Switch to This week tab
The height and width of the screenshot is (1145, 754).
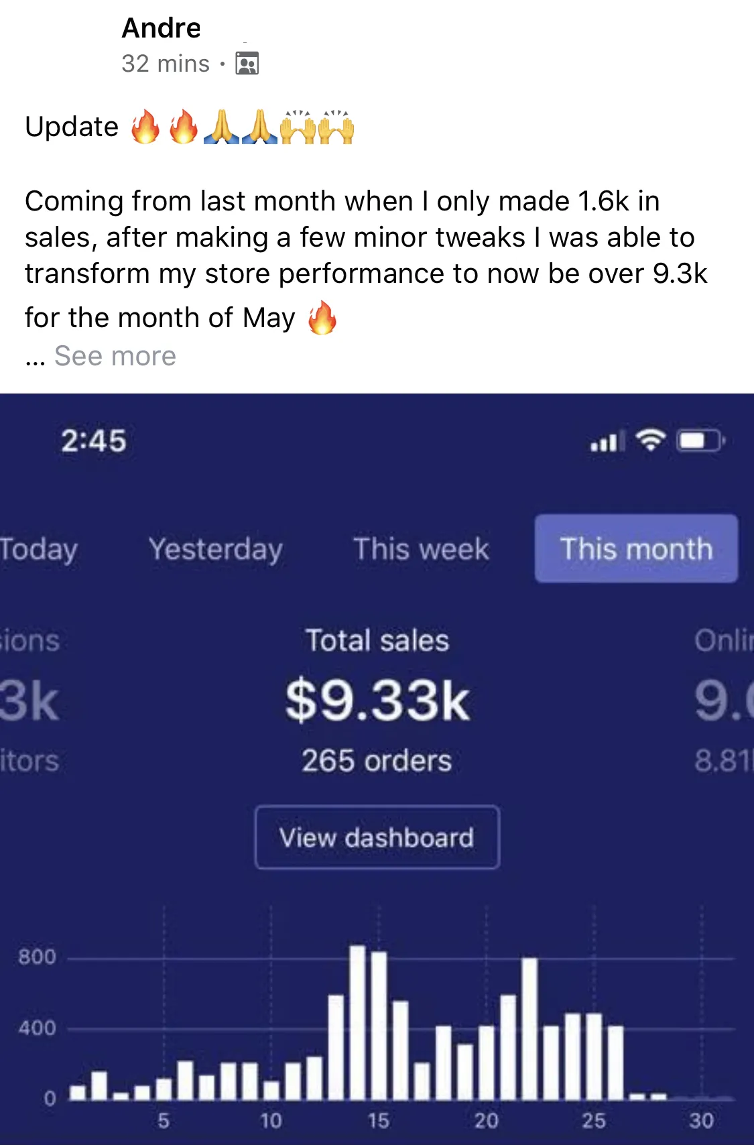coord(421,549)
